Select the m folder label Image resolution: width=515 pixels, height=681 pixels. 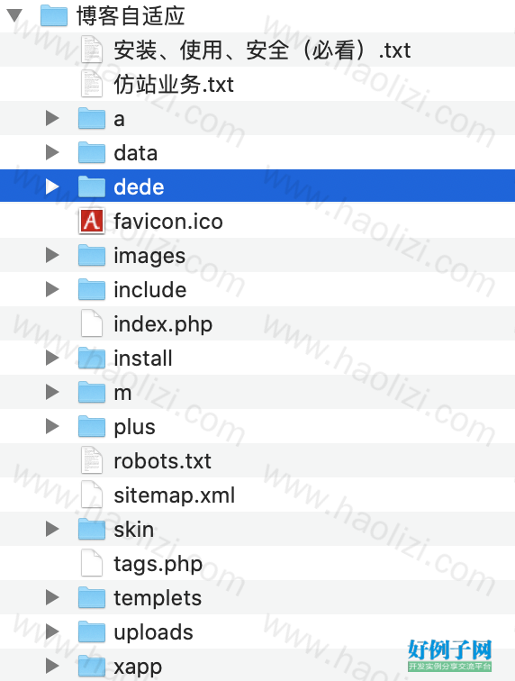click(x=122, y=394)
